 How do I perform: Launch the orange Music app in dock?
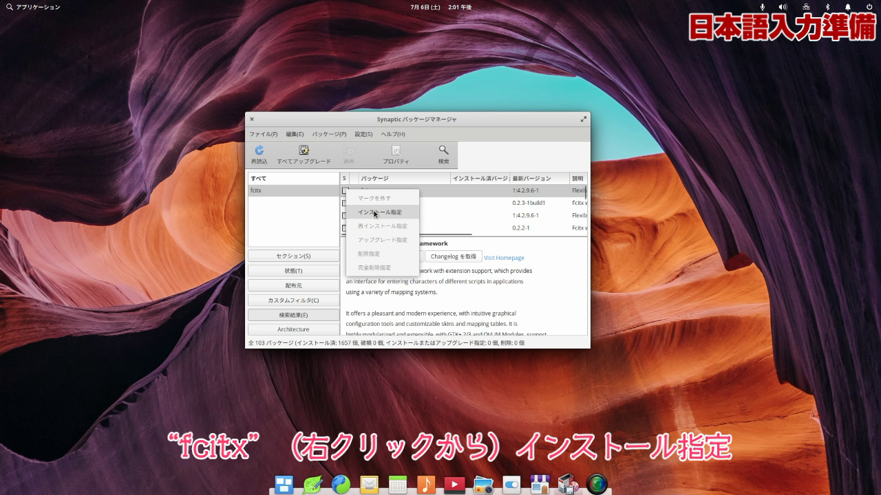tap(426, 485)
